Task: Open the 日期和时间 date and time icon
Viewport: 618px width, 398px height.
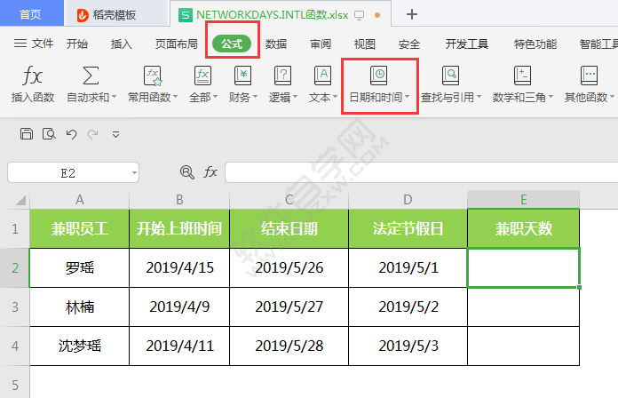Action: tap(378, 76)
